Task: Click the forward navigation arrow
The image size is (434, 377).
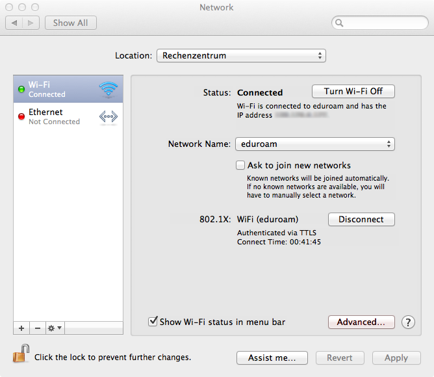Action: [31, 23]
